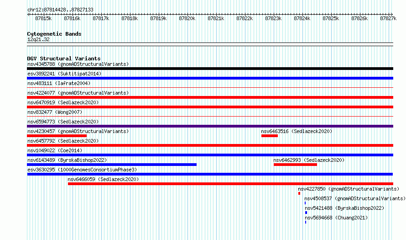
Task: Click the red bar under nsv6463516
Action: 270,136
